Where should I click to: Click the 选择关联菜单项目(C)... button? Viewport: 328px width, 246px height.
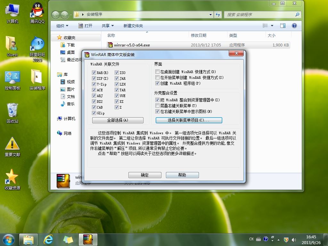pos(189,120)
